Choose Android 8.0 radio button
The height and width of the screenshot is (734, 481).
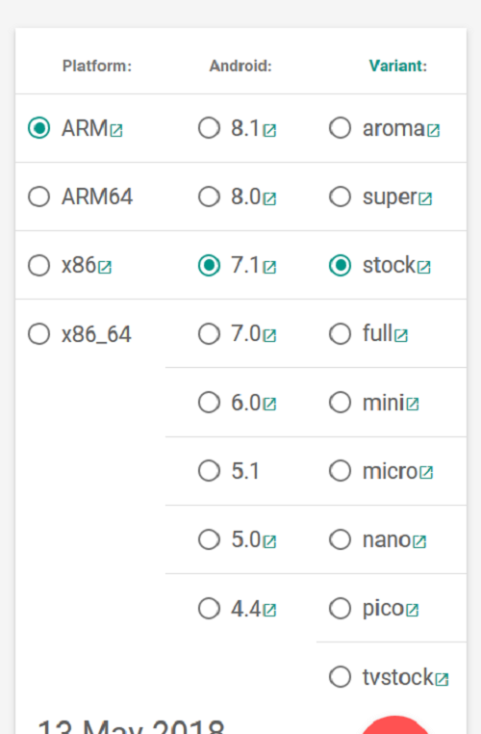click(209, 197)
